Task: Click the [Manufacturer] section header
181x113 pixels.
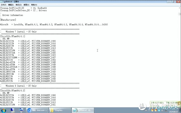Action: (x=8, y=20)
